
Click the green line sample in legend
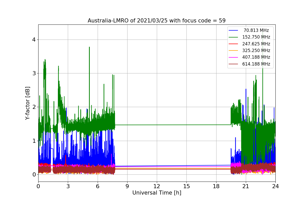click(x=234, y=37)
